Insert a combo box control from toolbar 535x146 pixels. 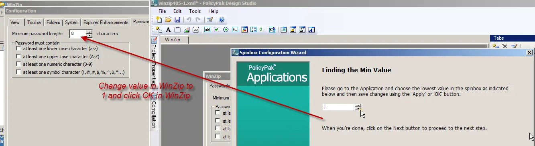(x=272, y=29)
